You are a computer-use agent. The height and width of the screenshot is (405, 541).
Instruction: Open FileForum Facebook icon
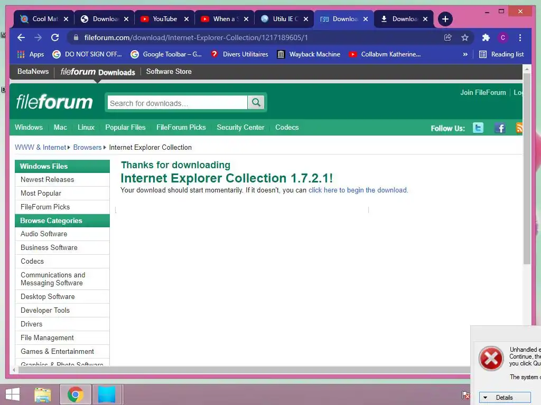[500, 128]
